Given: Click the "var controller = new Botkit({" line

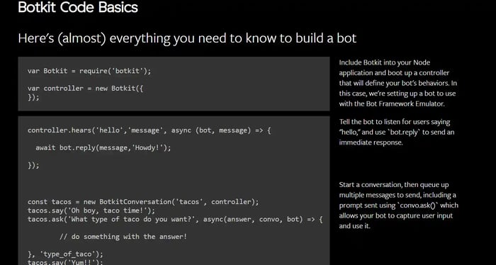Looking at the screenshot, I should [x=86, y=89].
